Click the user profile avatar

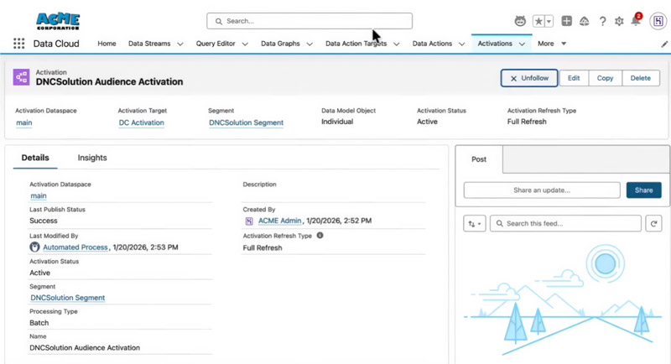point(658,21)
